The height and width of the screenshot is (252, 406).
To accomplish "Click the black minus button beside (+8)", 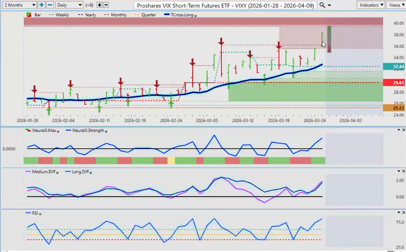I will point(106,5).
